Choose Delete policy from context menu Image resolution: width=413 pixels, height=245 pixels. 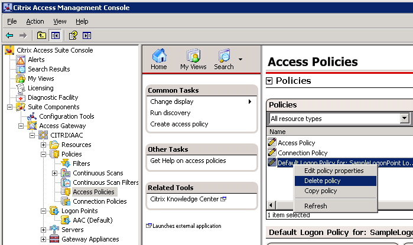click(336, 181)
